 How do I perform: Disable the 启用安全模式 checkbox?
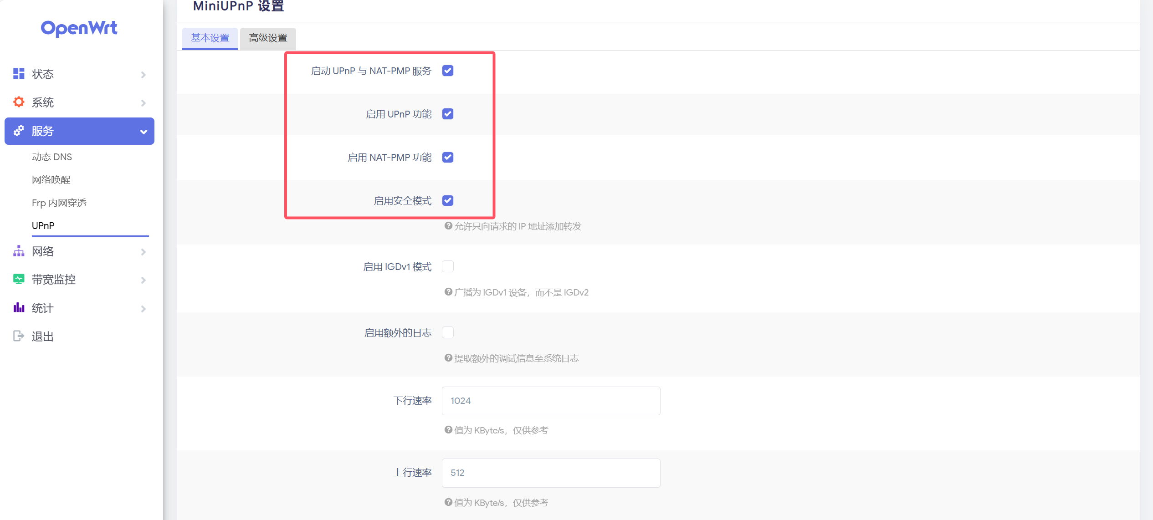click(448, 200)
